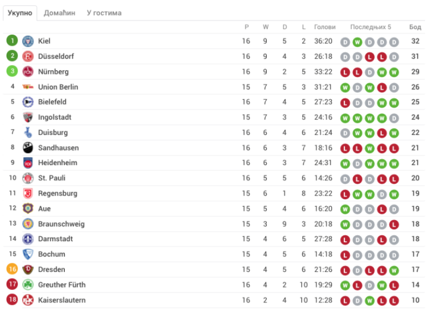Select the Duisburg zebra logo

pos(28,132)
